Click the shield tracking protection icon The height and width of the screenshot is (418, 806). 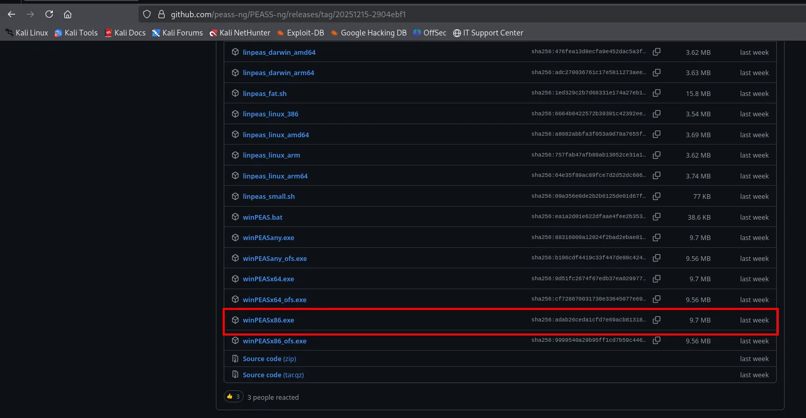pyautogui.click(x=147, y=14)
